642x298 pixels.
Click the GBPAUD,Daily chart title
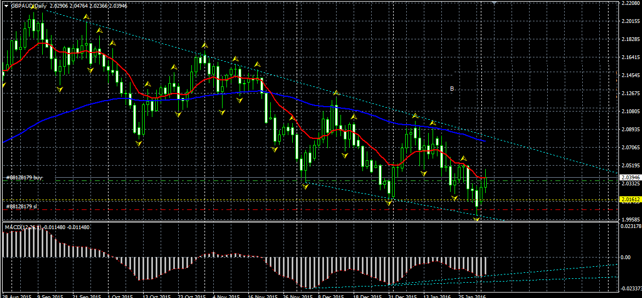27,6
